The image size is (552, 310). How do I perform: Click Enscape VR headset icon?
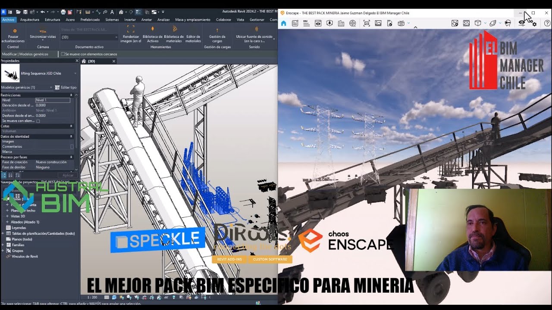click(x=508, y=23)
